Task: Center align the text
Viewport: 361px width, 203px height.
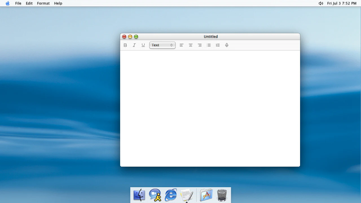Action: point(191,45)
